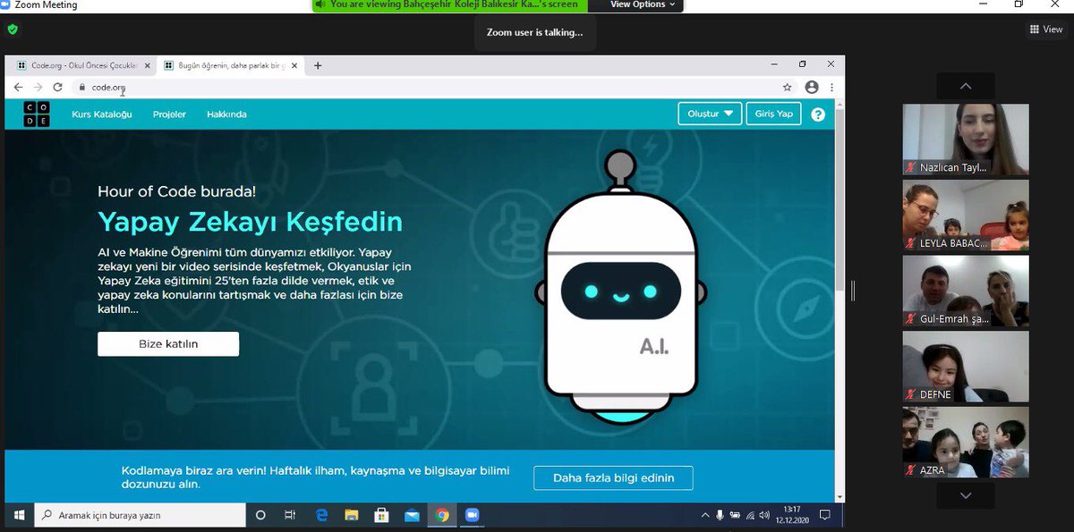The width and height of the screenshot is (1074, 532).
Task: Show more participants with the down chevron
Action: tap(965, 494)
